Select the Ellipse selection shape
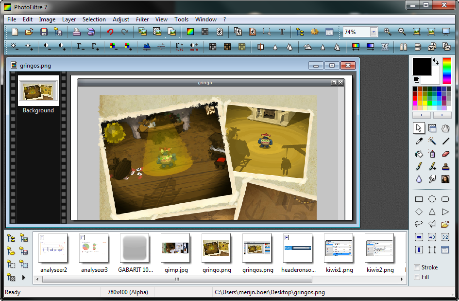This screenshot has width=459, height=301. pos(432,199)
